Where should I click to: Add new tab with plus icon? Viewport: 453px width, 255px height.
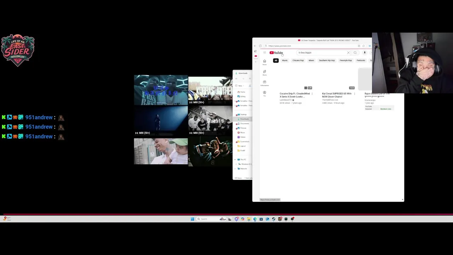click(256, 62)
